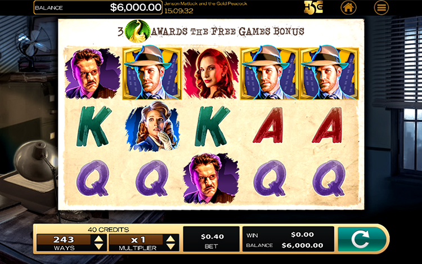Click the gold peacock bonus symbol
This screenshot has height=264, width=422.
click(x=137, y=31)
